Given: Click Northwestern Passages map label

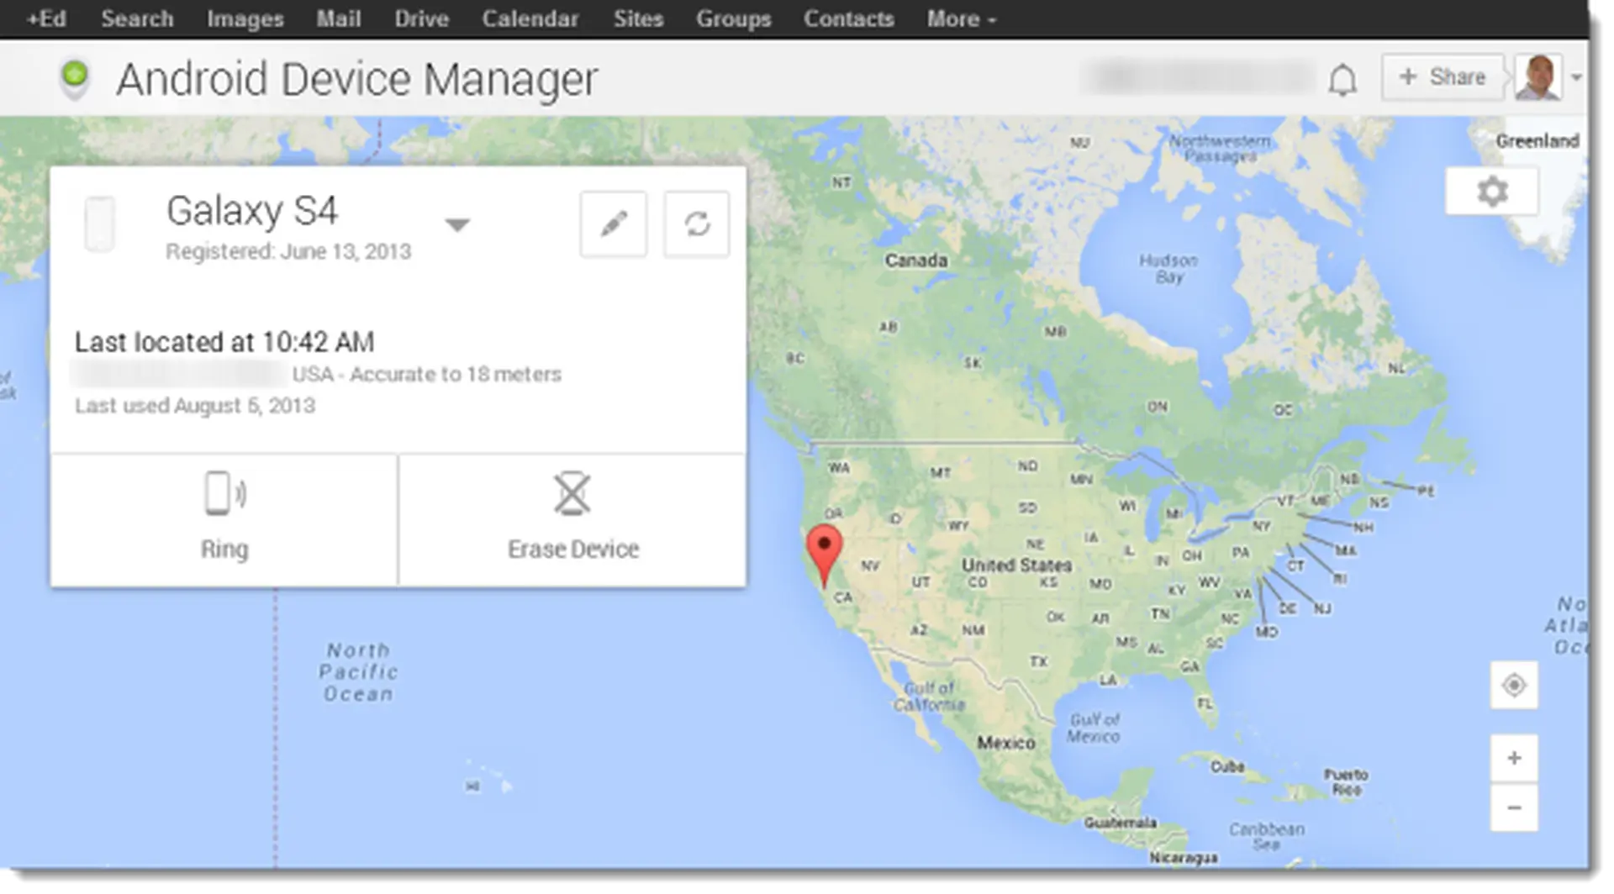Looking at the screenshot, I should coord(1221,149).
